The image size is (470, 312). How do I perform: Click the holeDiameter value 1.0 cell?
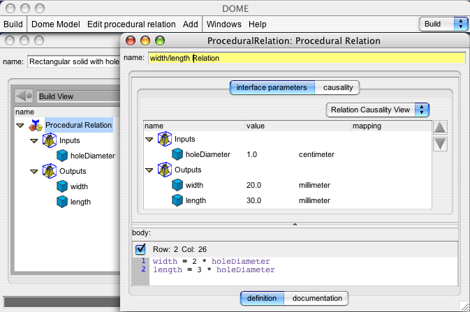(252, 154)
